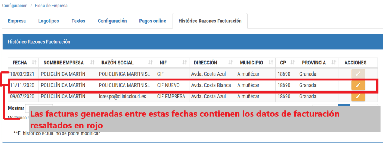Click the CIF NUEVO cell

pyautogui.click(x=172, y=85)
